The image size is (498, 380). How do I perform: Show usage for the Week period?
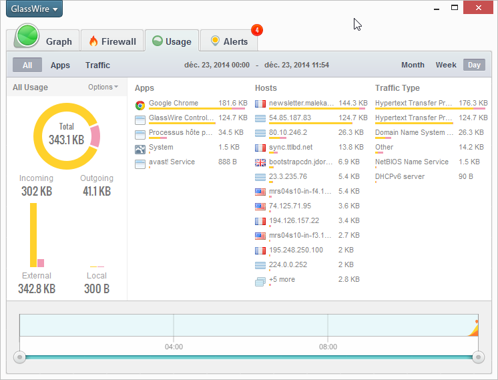pos(446,65)
